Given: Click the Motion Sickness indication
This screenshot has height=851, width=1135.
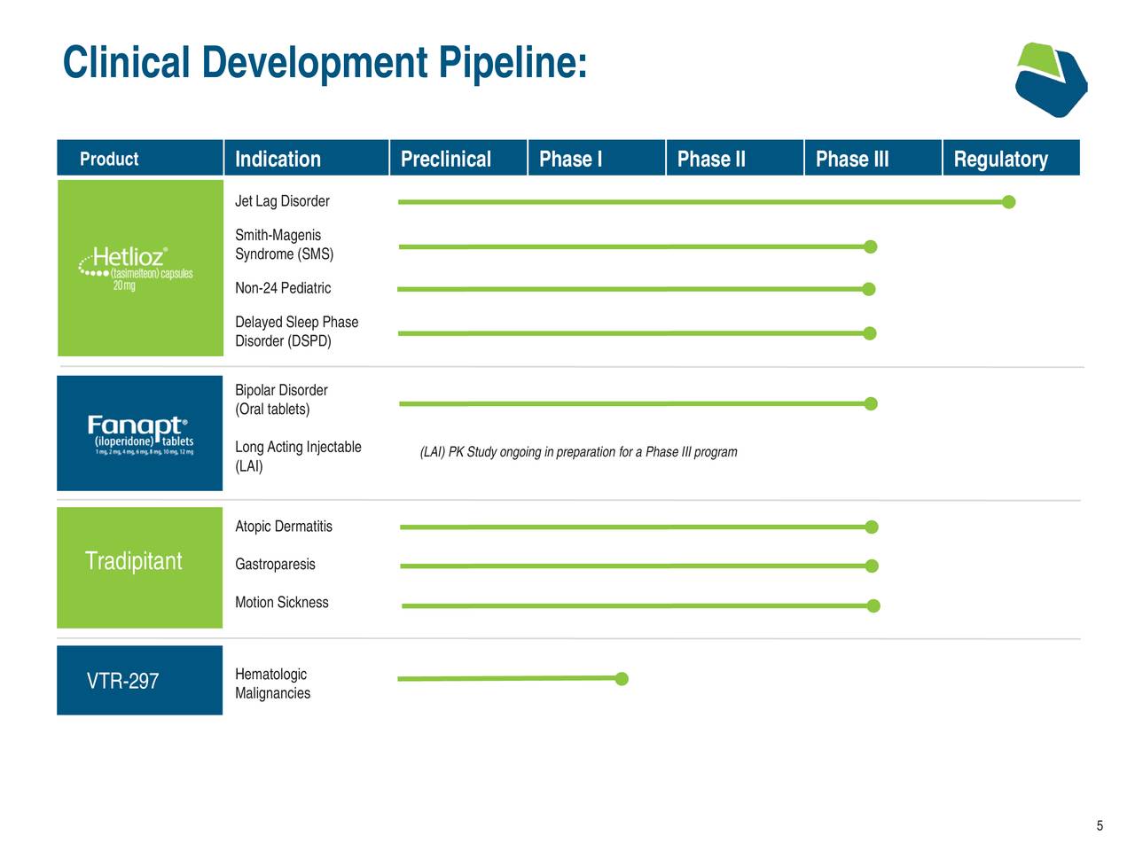Looking at the screenshot, I should tap(282, 603).
